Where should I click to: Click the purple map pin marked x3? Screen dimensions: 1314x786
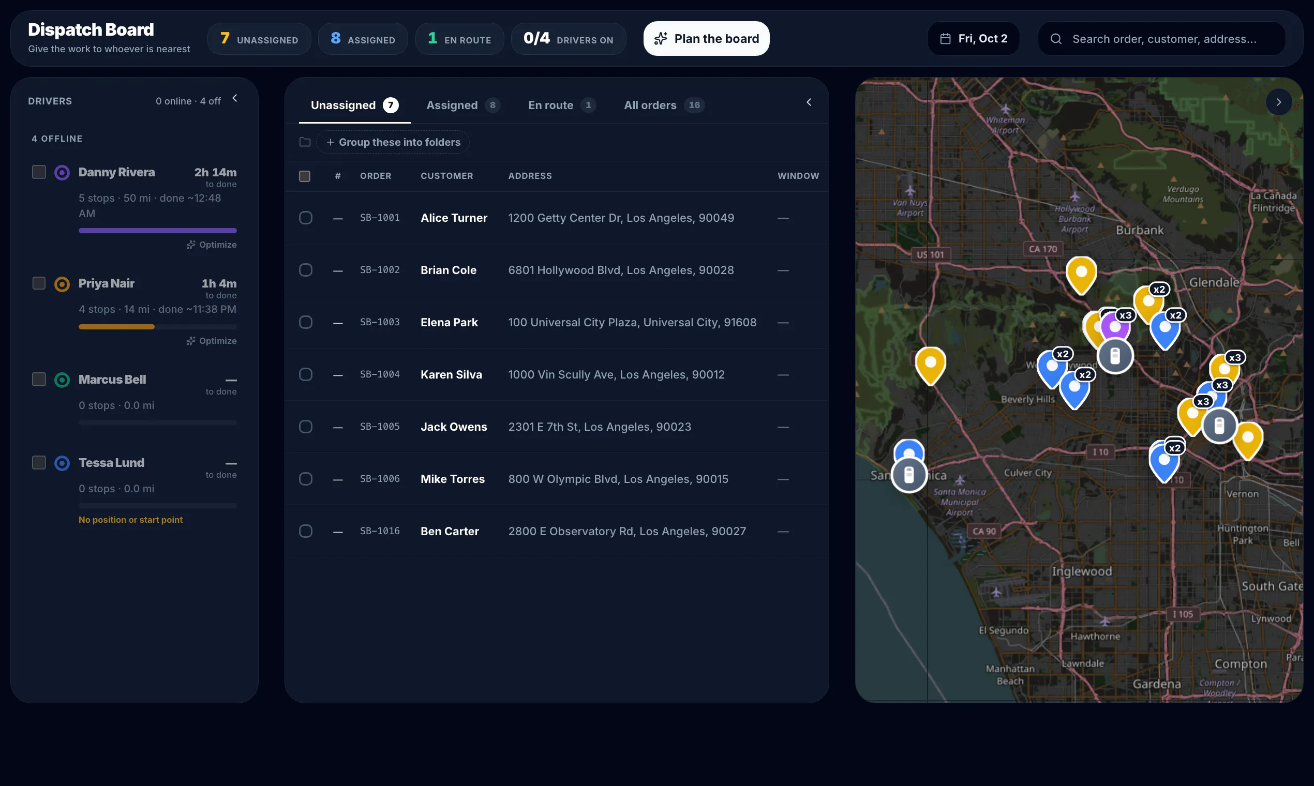(x=1115, y=327)
